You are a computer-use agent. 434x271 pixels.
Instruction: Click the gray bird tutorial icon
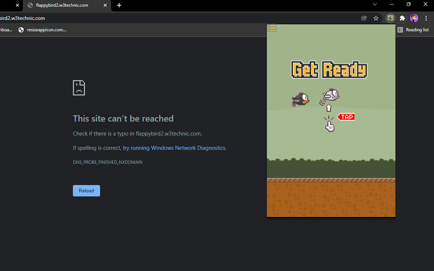(x=330, y=96)
